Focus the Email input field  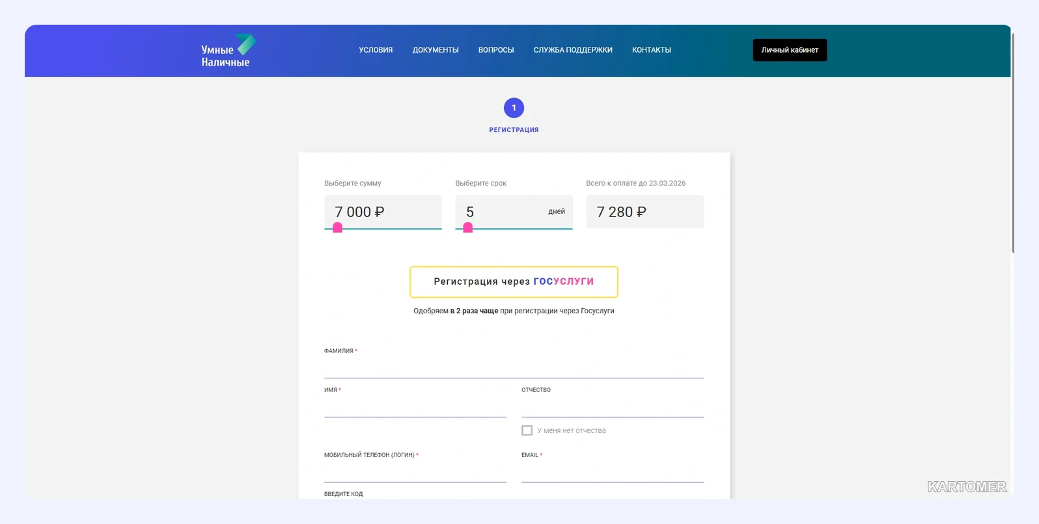[x=613, y=471]
